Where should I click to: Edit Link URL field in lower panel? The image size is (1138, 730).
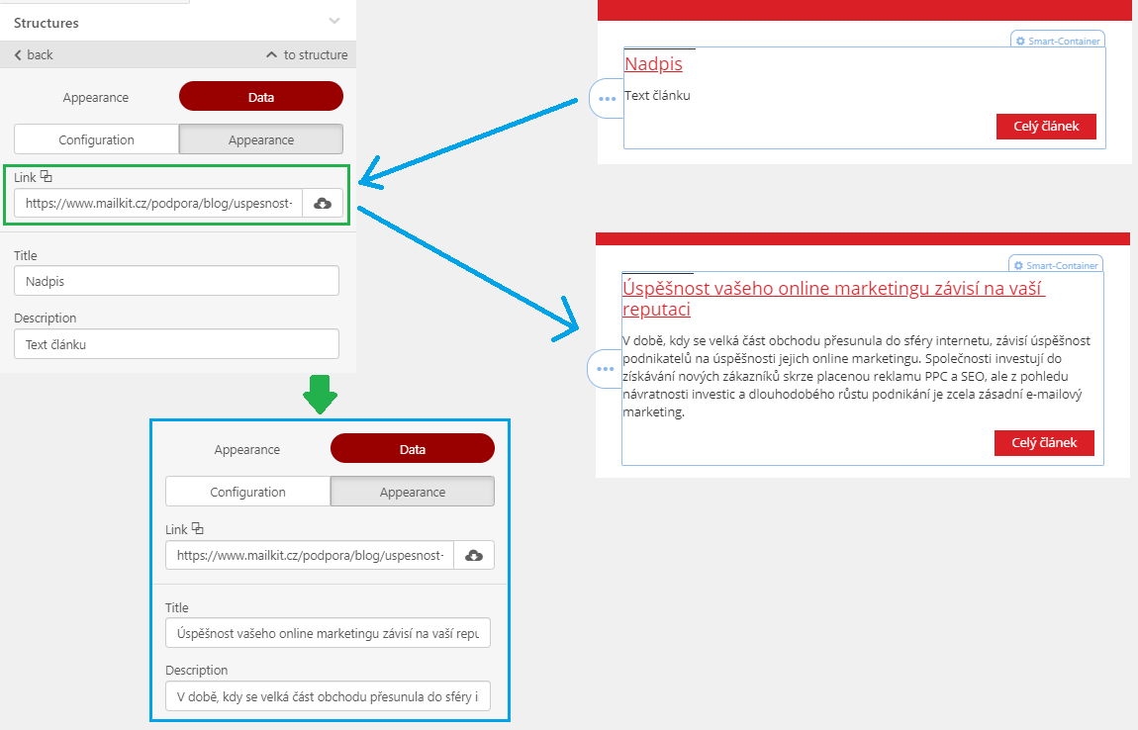pos(310,555)
